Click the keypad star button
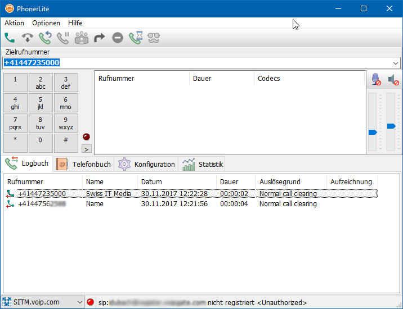Screen dimensions: 403x309 coord(15,143)
